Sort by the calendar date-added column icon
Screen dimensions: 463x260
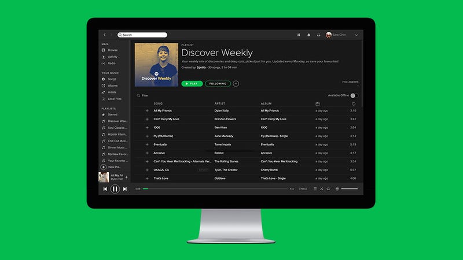click(317, 104)
